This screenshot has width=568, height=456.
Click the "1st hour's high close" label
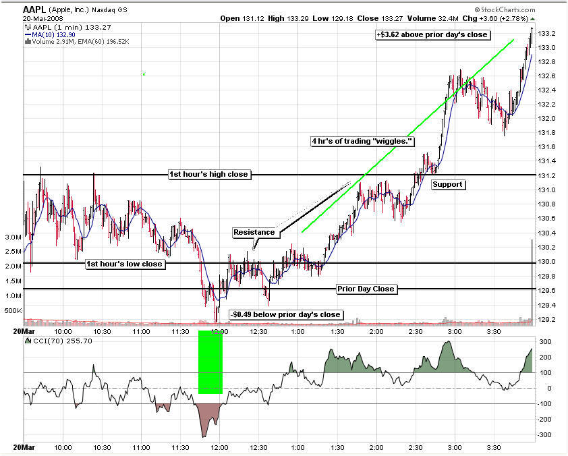(209, 175)
